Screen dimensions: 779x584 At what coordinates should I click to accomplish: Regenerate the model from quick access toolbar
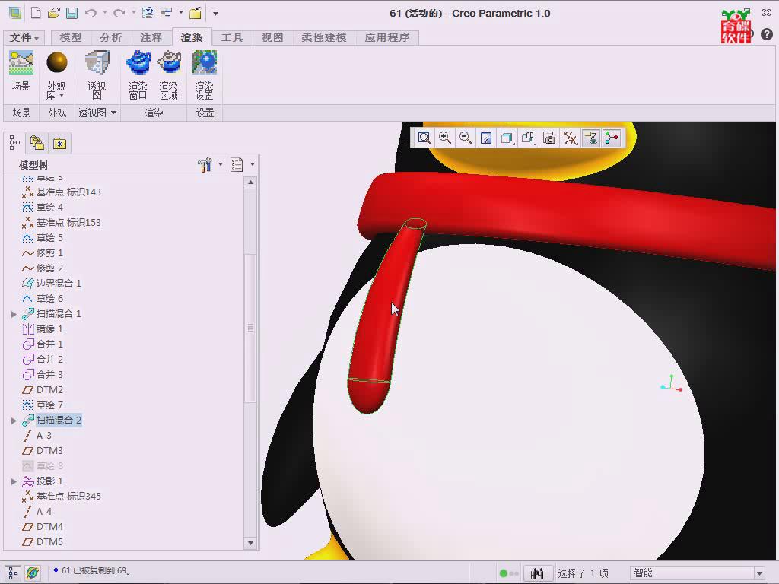point(148,13)
